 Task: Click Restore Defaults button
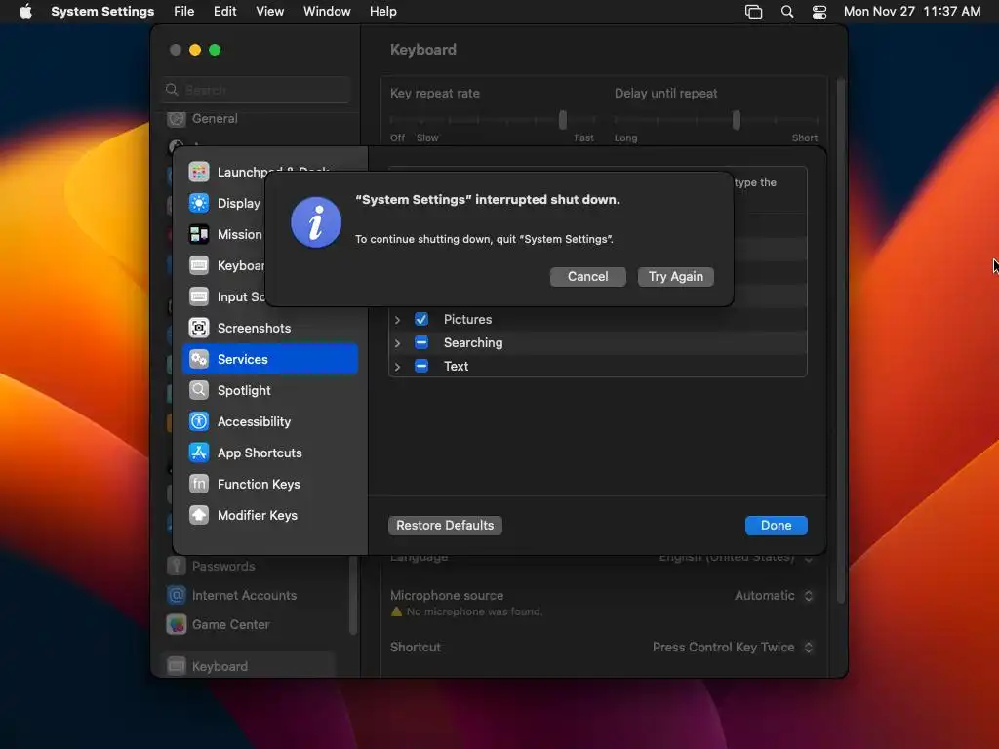pos(445,526)
